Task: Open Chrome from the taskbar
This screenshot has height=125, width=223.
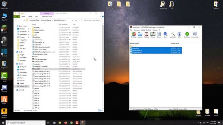Action: tap(71, 123)
